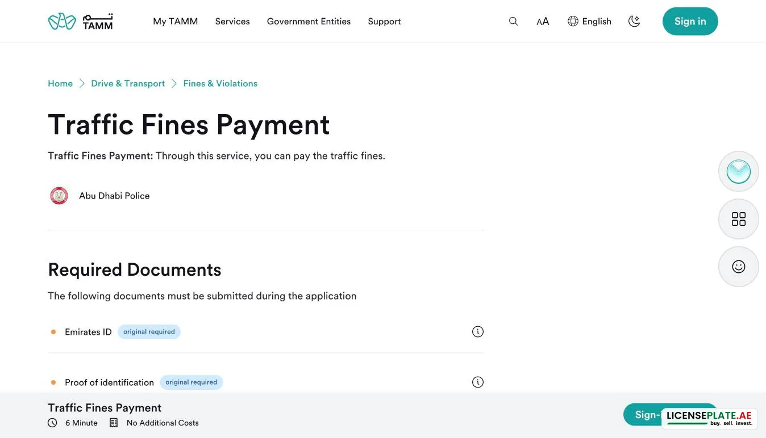Viewport: 766px width, 438px height.
Task: Select the English language option
Action: click(597, 22)
